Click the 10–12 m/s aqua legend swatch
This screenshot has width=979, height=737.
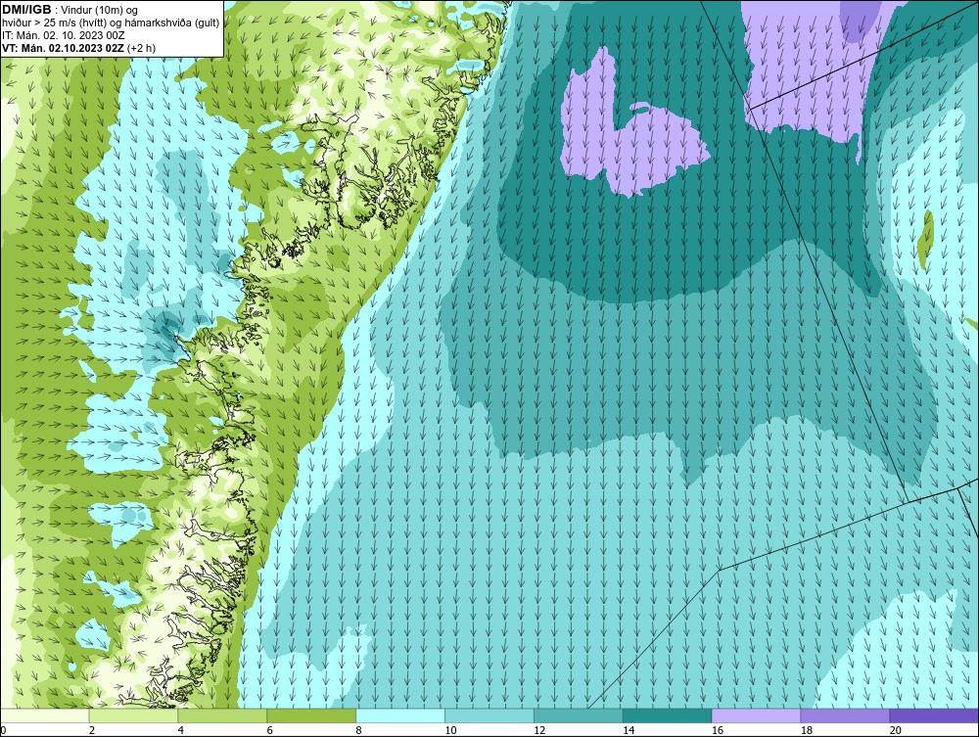point(489,715)
